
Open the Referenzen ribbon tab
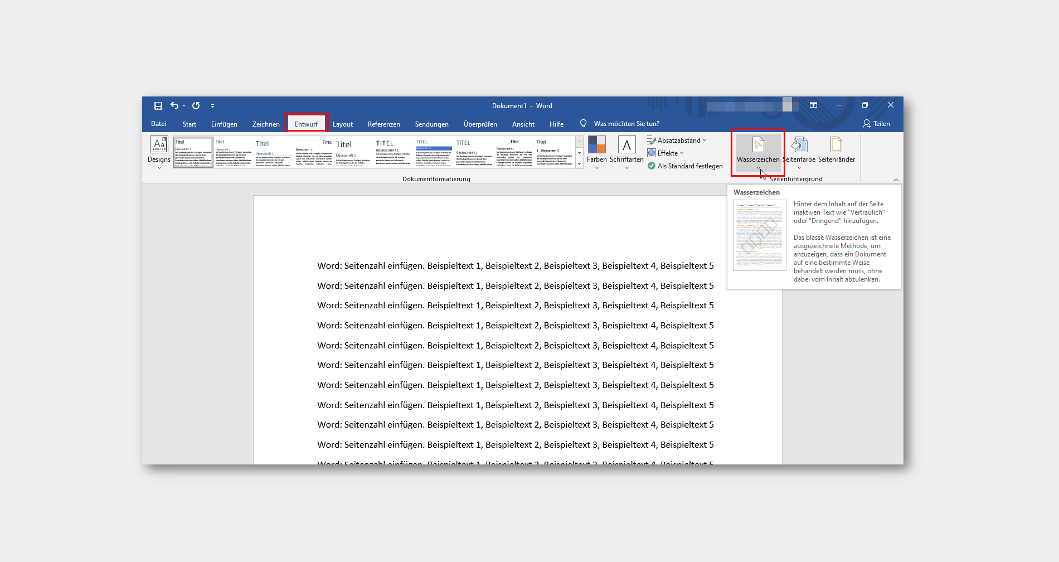(383, 124)
